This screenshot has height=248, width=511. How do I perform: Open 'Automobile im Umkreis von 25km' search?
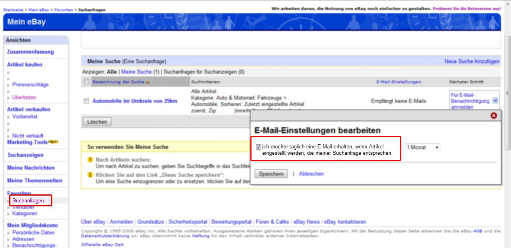(x=135, y=101)
